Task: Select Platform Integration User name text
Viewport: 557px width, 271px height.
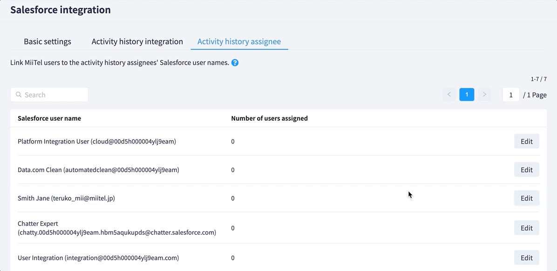Action: point(97,142)
